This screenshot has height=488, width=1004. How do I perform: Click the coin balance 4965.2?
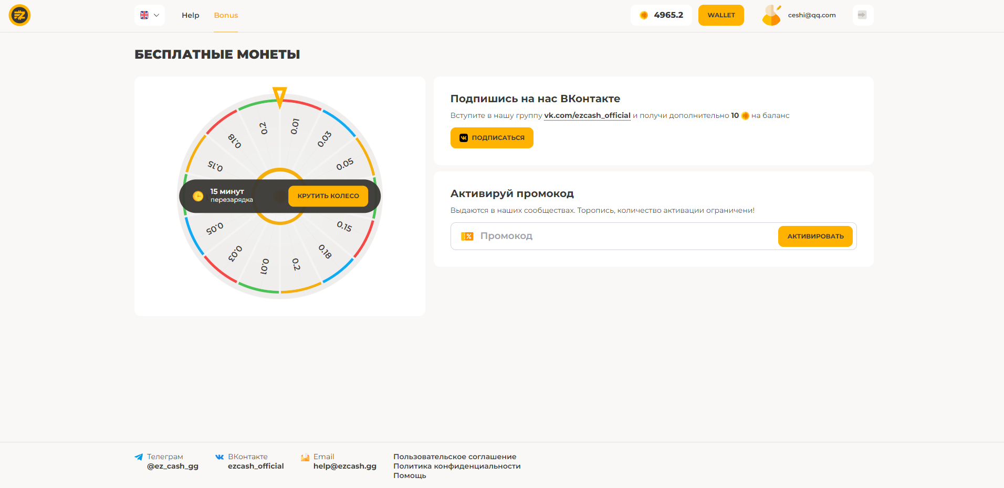point(661,15)
